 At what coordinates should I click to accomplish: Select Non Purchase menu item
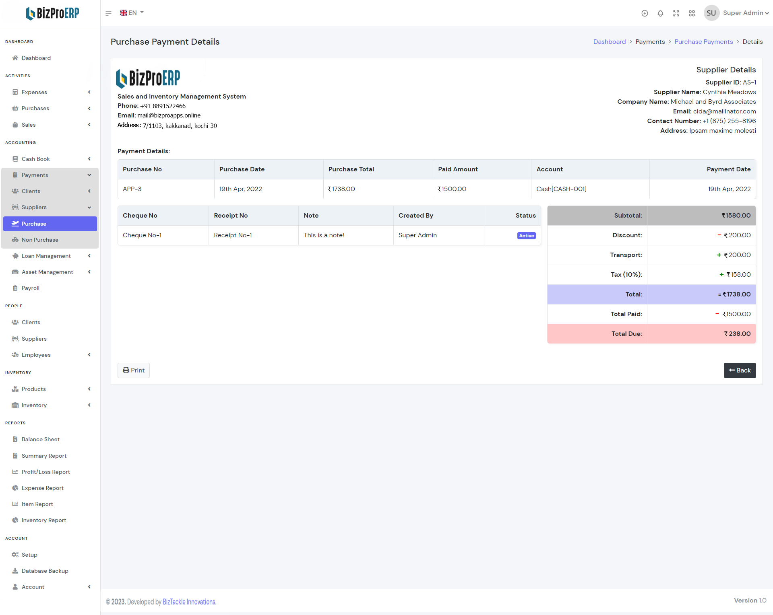pos(40,240)
